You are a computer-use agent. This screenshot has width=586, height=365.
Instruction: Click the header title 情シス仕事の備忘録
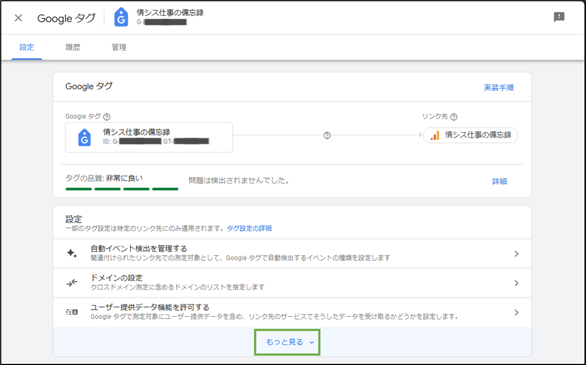pos(170,12)
